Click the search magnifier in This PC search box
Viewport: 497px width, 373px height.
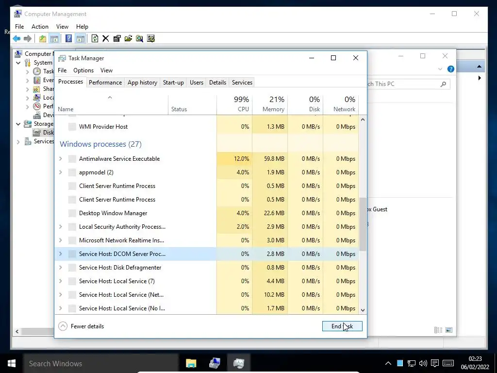443,84
